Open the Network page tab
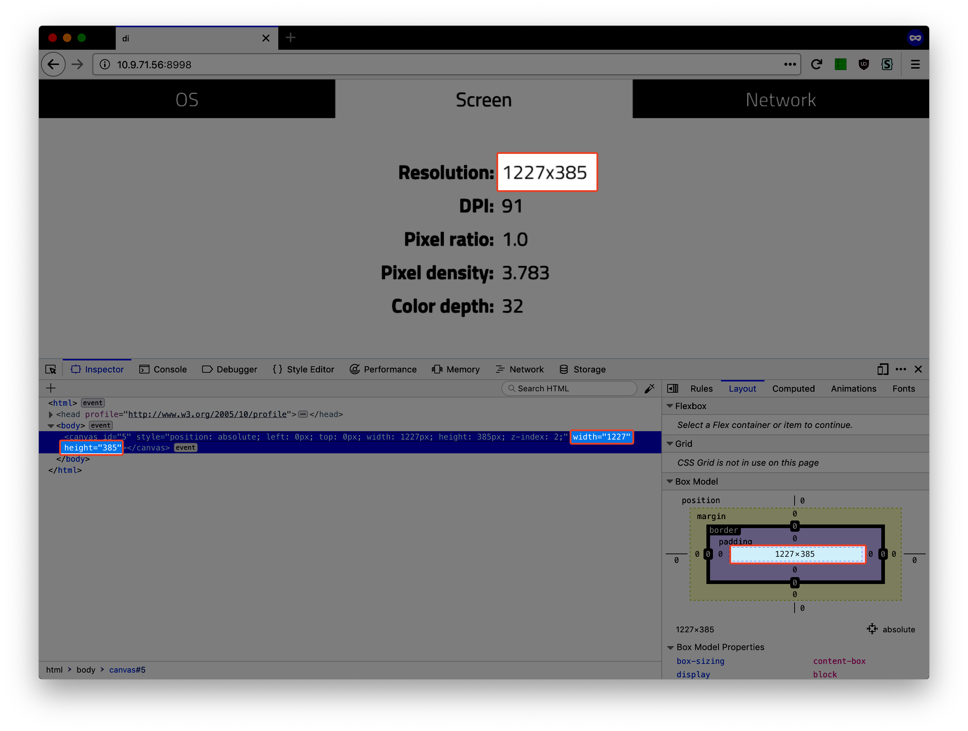Image resolution: width=968 pixels, height=731 pixels. point(780,100)
